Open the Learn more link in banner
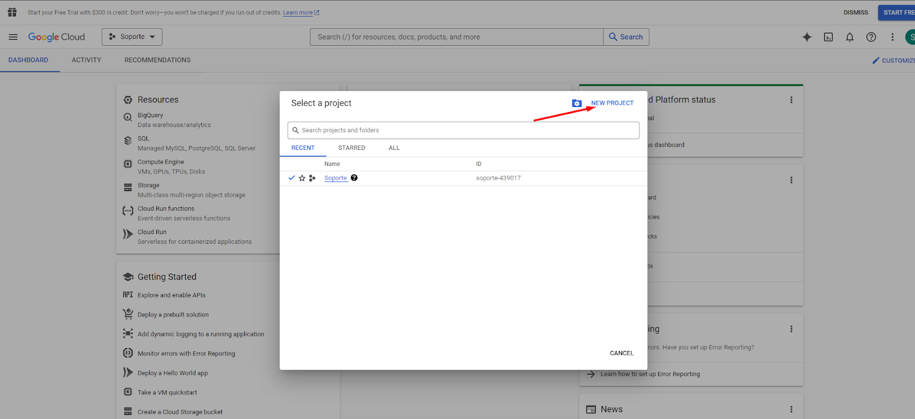Viewport: 915px width, 419px height. coord(301,13)
